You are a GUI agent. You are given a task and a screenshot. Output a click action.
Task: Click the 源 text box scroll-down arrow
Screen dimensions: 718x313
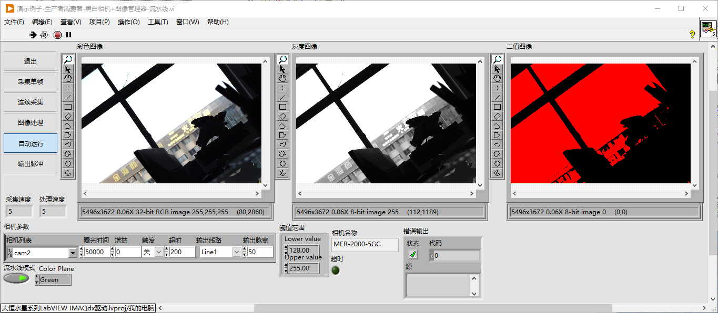pyautogui.click(x=474, y=294)
